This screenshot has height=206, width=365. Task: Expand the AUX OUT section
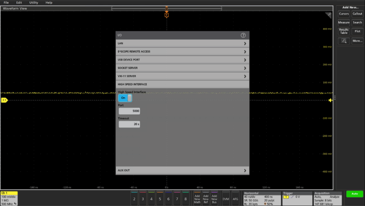pos(182,170)
